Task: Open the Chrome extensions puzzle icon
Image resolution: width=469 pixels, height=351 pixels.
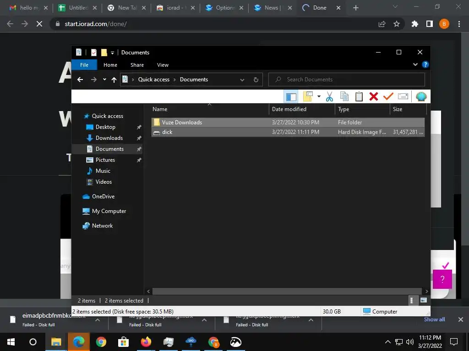Action: [x=415, y=24]
